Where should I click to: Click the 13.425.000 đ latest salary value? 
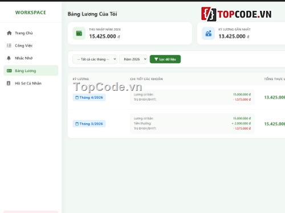click(234, 36)
